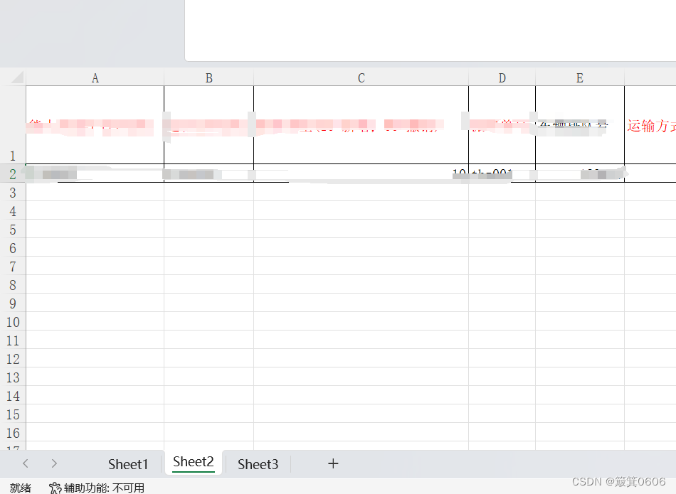Click empty cell B5
This screenshot has height=494, width=676.
(x=208, y=229)
